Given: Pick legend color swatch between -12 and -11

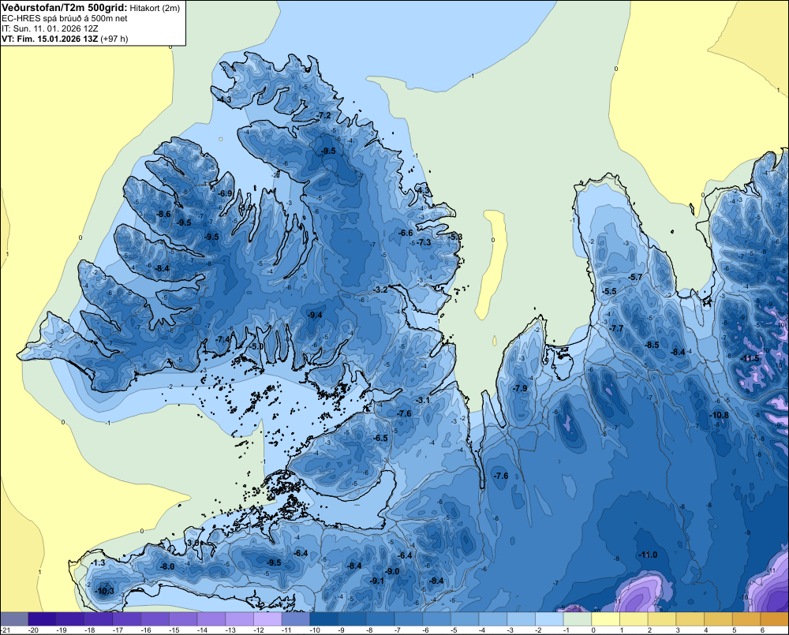Looking at the screenshot, I should coord(267,619).
